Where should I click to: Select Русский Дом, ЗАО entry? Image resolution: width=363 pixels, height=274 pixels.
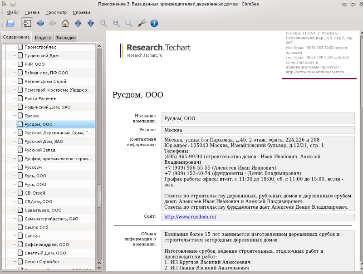click(x=44, y=141)
